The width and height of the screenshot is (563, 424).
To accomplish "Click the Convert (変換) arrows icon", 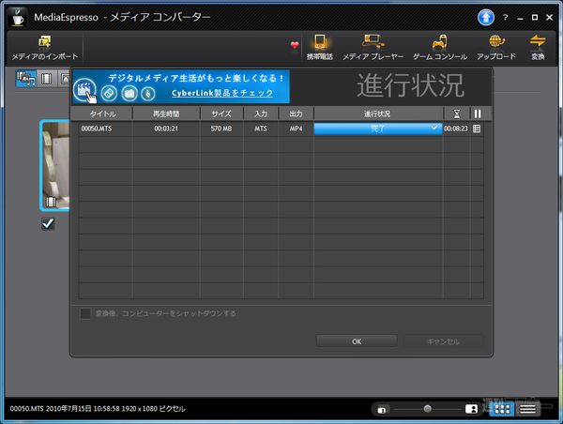I will point(538,42).
